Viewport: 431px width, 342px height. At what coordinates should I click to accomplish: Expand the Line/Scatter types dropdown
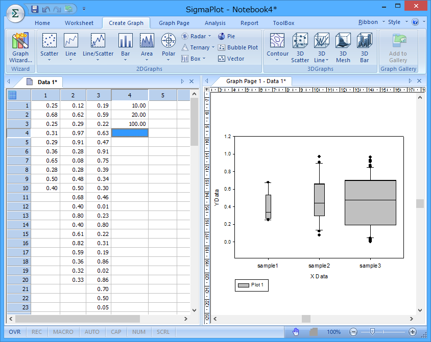(98, 60)
